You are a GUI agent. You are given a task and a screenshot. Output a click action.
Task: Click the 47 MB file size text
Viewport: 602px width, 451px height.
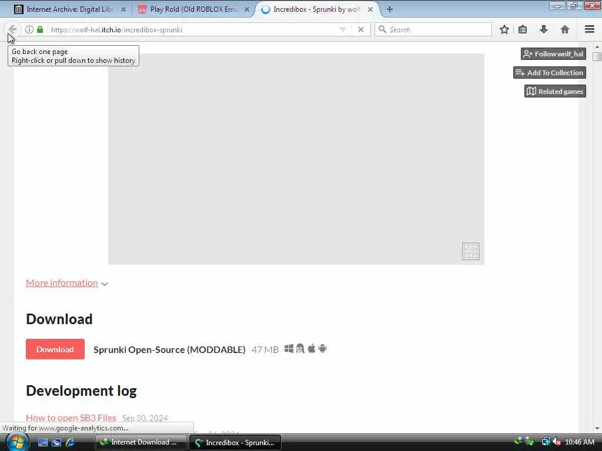click(265, 350)
